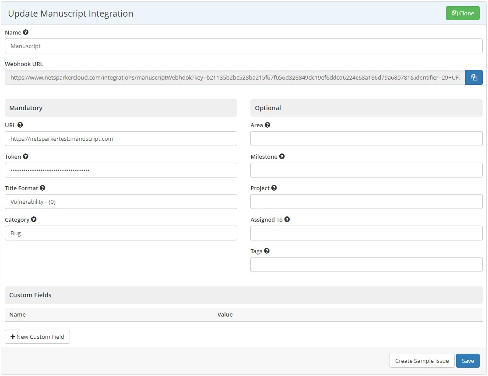
Task: Select the read-only Webhook URL field
Action: (x=235, y=77)
